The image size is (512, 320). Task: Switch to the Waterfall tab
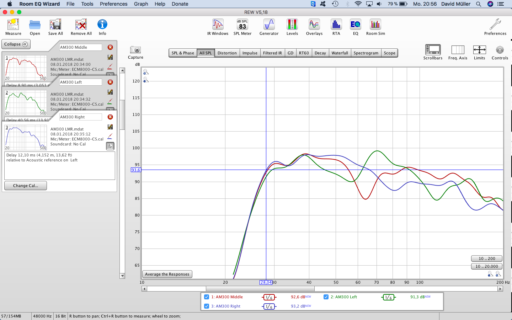coord(340,53)
